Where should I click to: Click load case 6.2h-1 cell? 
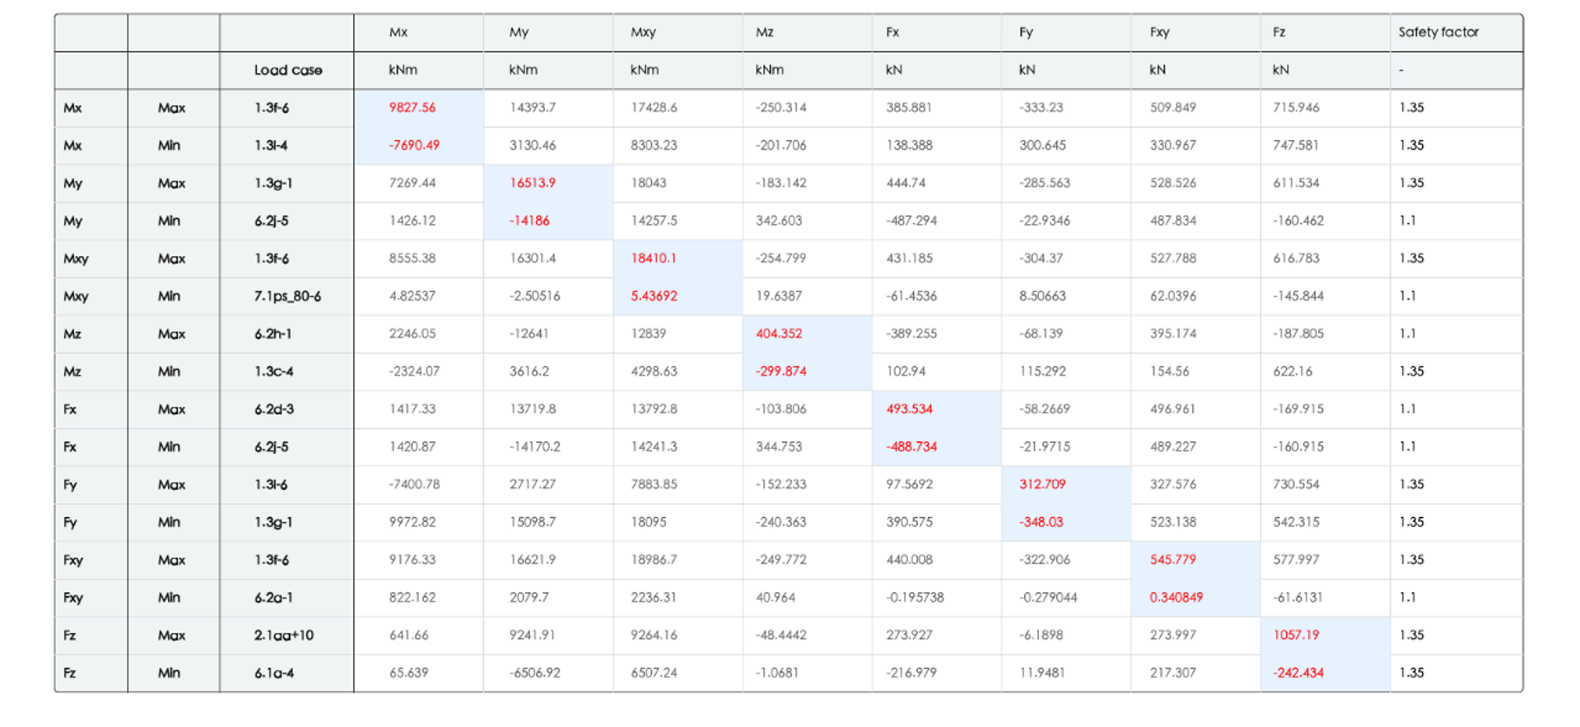(273, 334)
